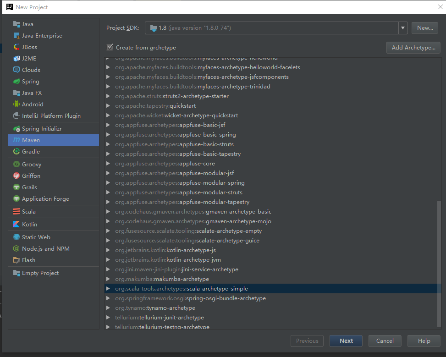Click Add Archetype... button

[x=413, y=48]
